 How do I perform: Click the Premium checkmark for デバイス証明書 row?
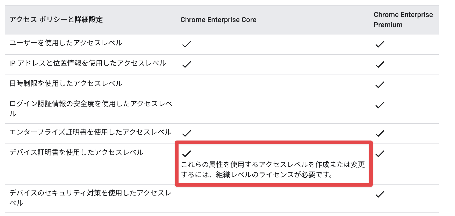(380, 154)
